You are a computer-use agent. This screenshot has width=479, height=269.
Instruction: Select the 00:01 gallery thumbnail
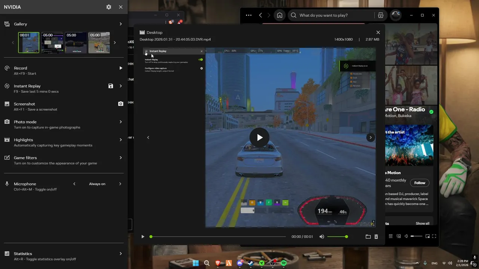[29, 43]
